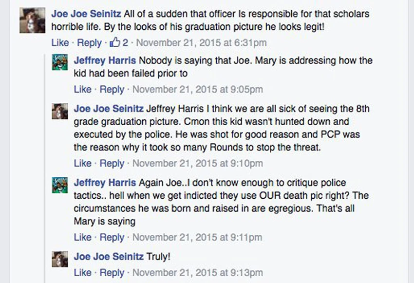Open the November 21, 2015 6:31pm timestamp
Image resolution: width=414 pixels, height=283 pixels.
pyautogui.click(x=201, y=43)
